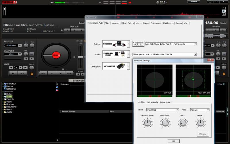Switch to the Mappeurs tab
The height and width of the screenshot is (144, 230).
116,23
